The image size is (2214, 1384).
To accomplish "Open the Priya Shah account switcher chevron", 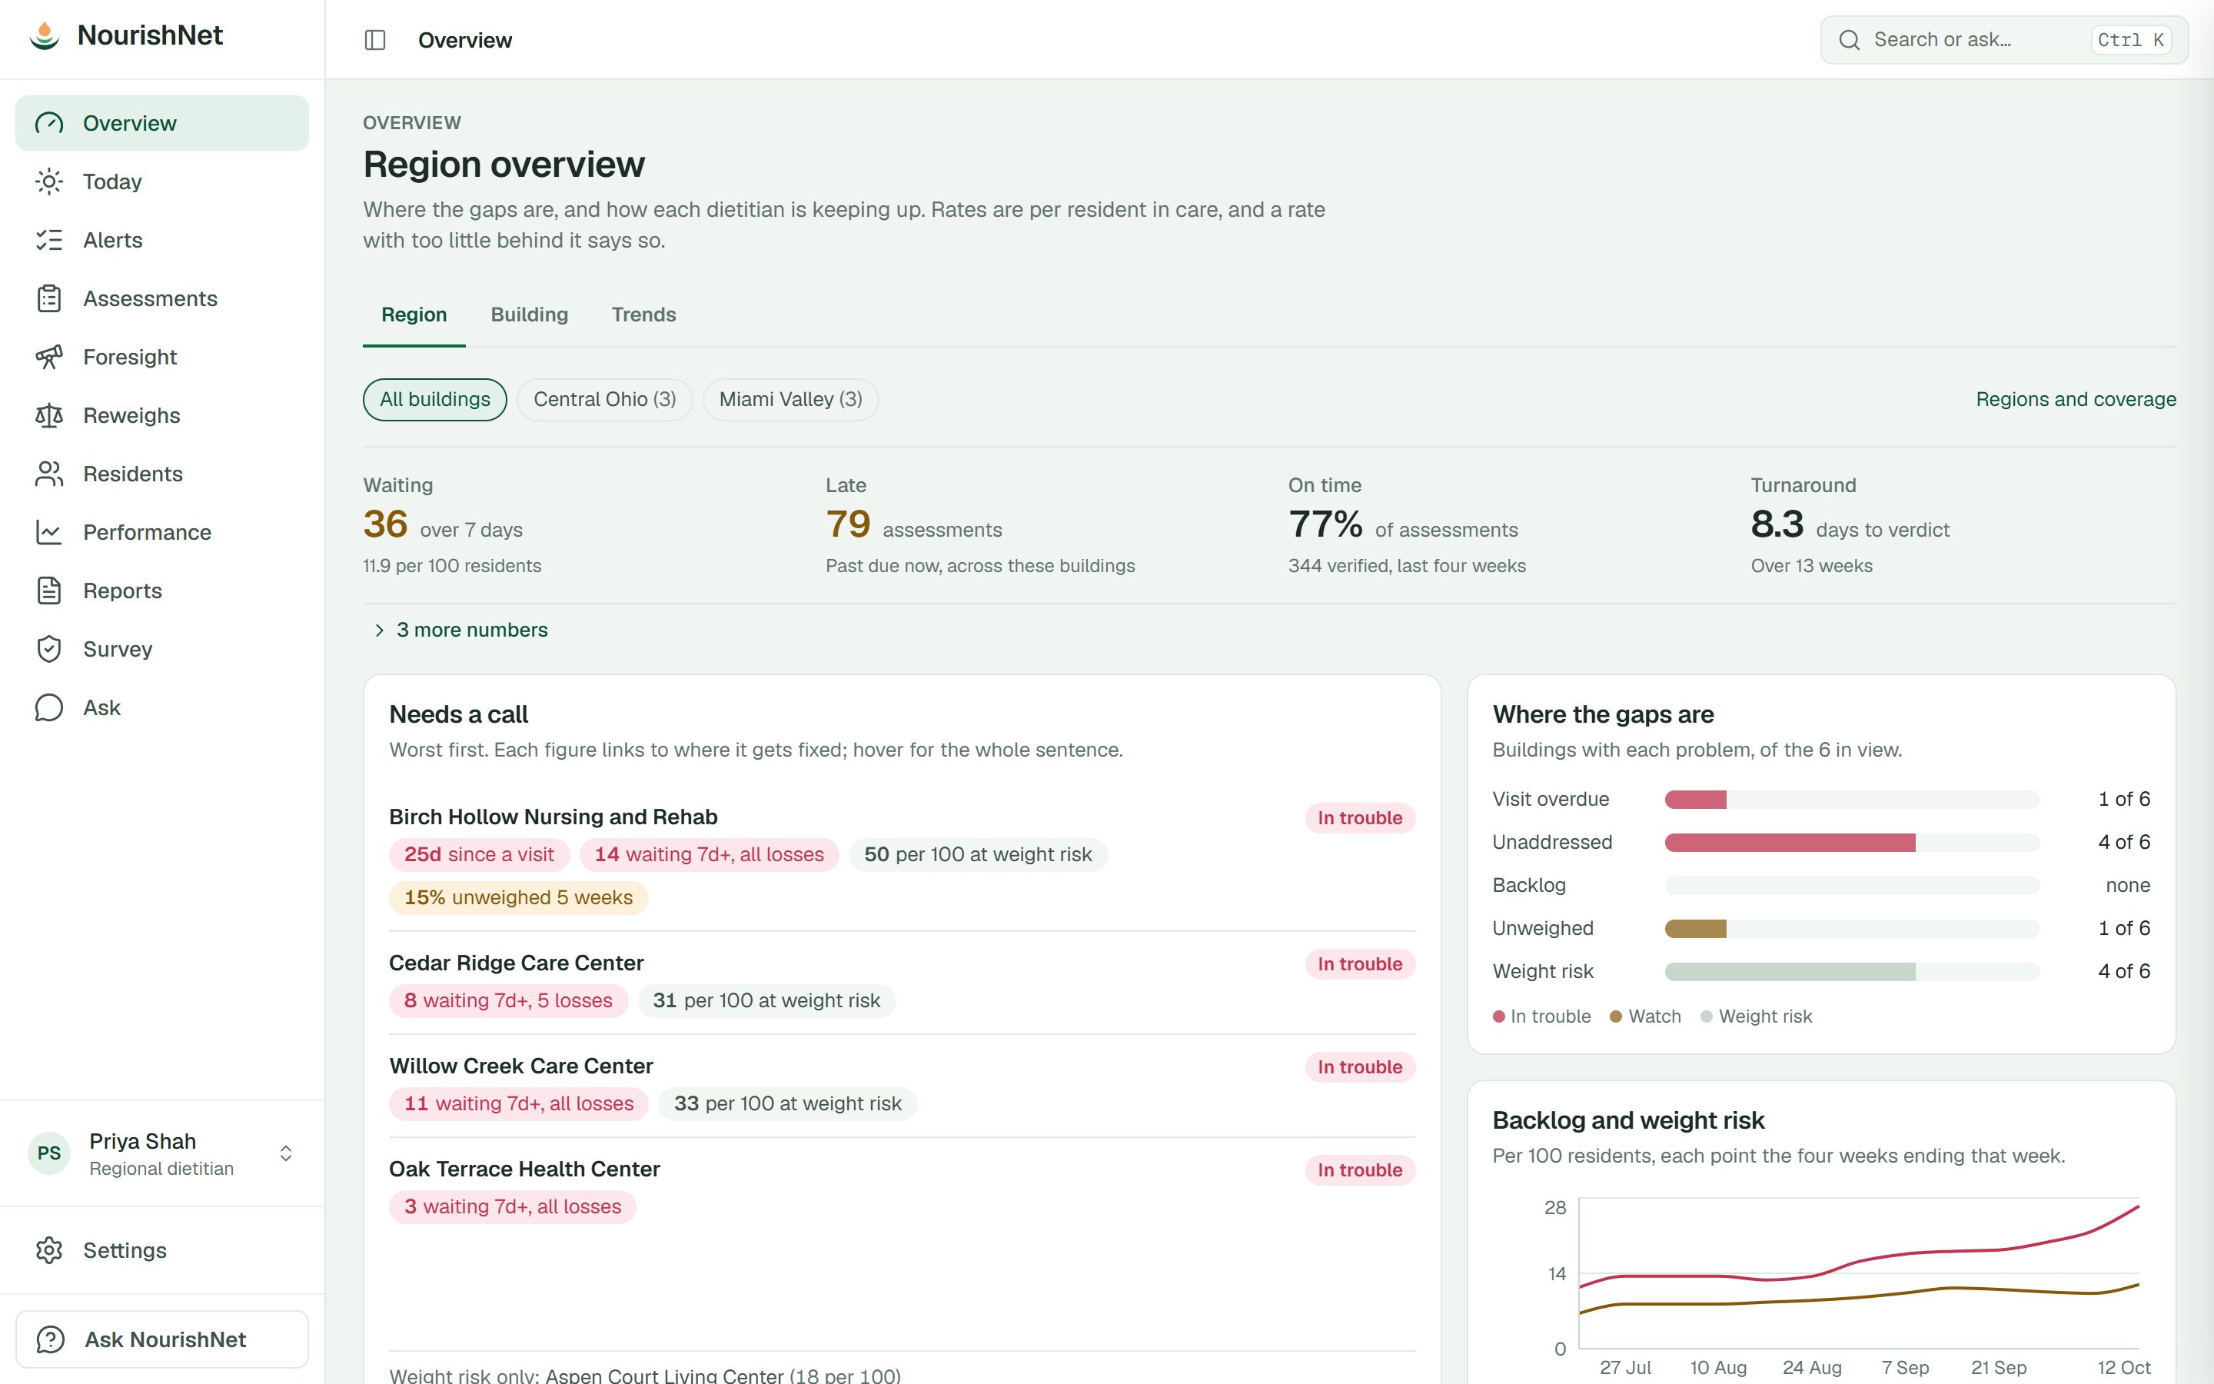I will 286,1153.
